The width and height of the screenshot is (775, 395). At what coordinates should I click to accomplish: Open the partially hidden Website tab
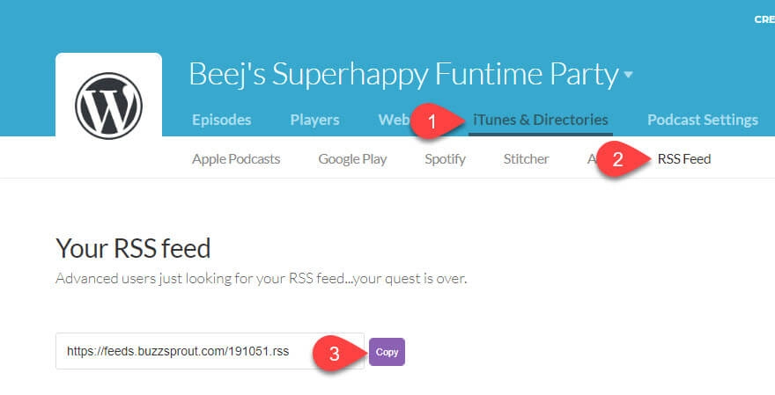pos(392,120)
